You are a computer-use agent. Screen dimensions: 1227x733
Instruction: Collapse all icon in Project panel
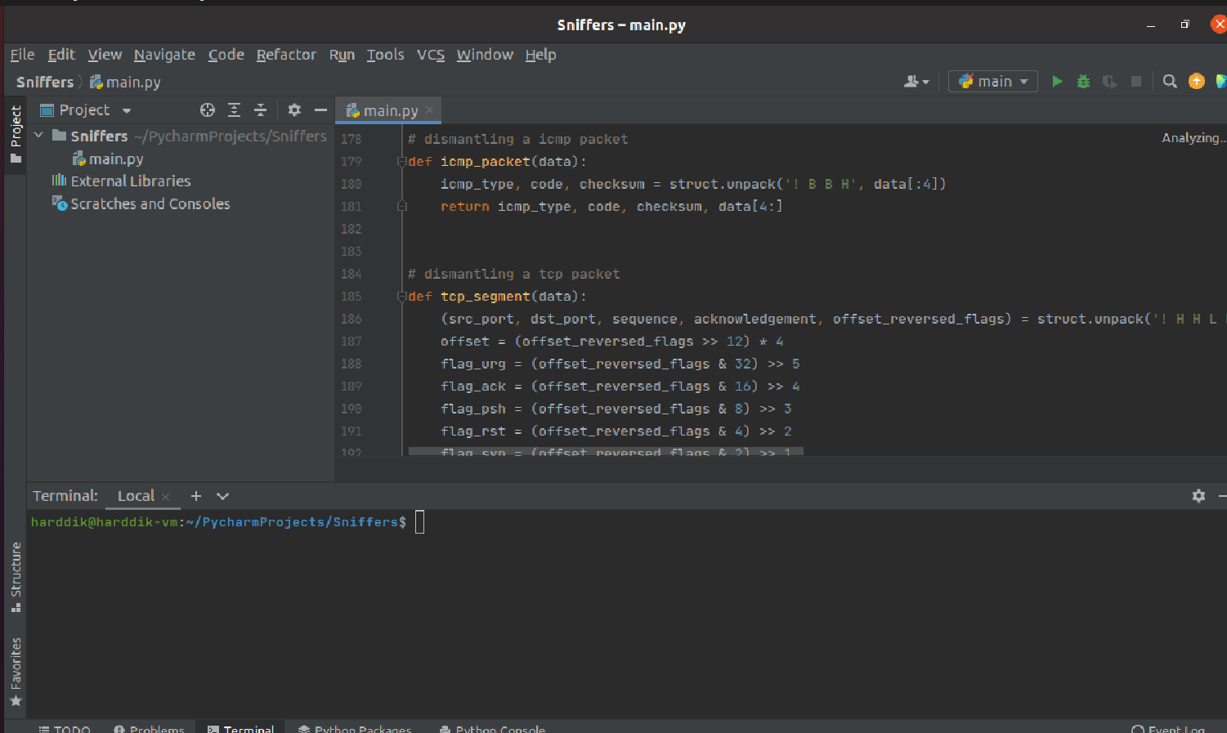click(x=260, y=110)
